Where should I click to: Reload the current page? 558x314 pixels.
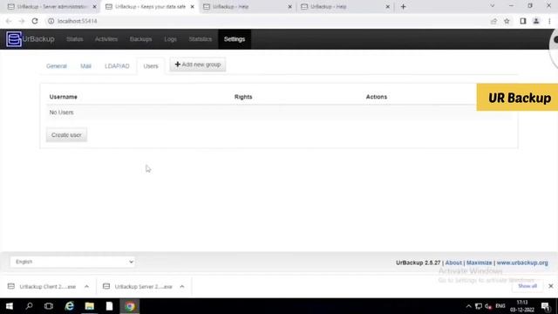(x=35, y=21)
